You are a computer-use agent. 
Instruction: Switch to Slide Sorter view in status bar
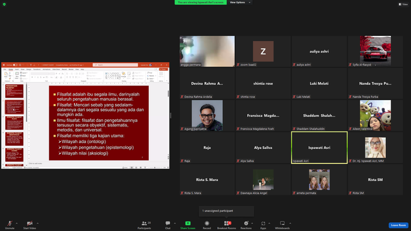[x=136, y=167]
